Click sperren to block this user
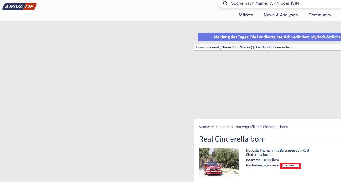341x182 pixels. 288,165
